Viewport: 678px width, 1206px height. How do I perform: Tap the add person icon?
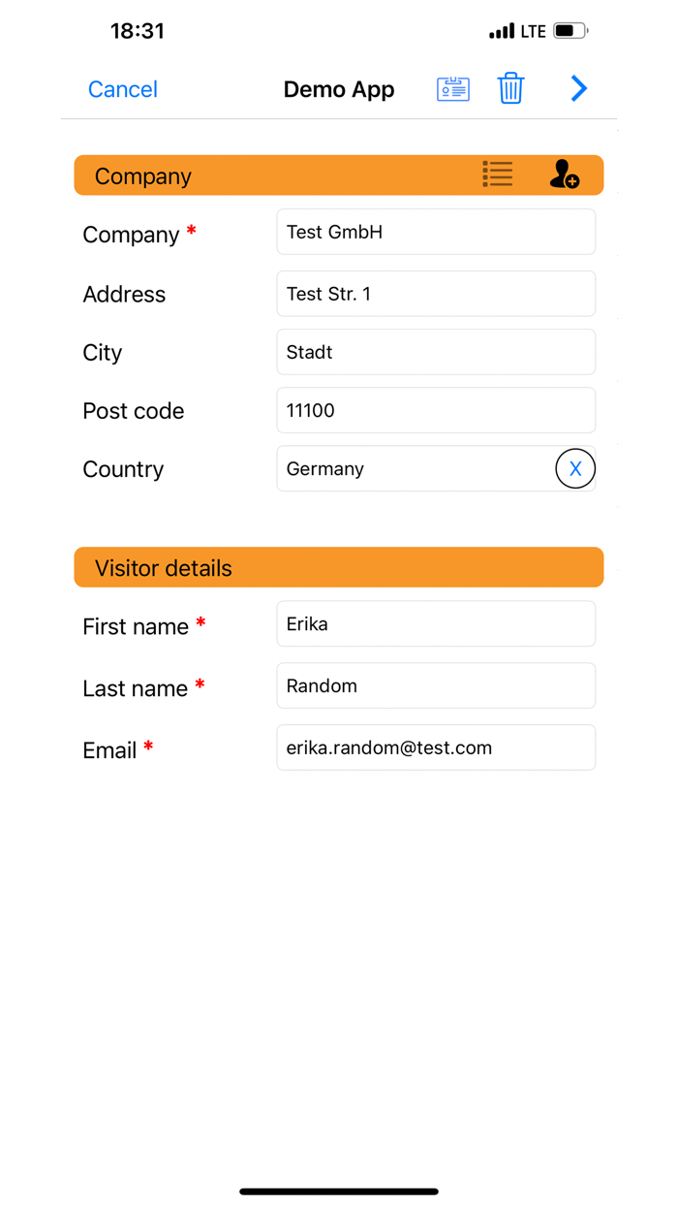[564, 175]
